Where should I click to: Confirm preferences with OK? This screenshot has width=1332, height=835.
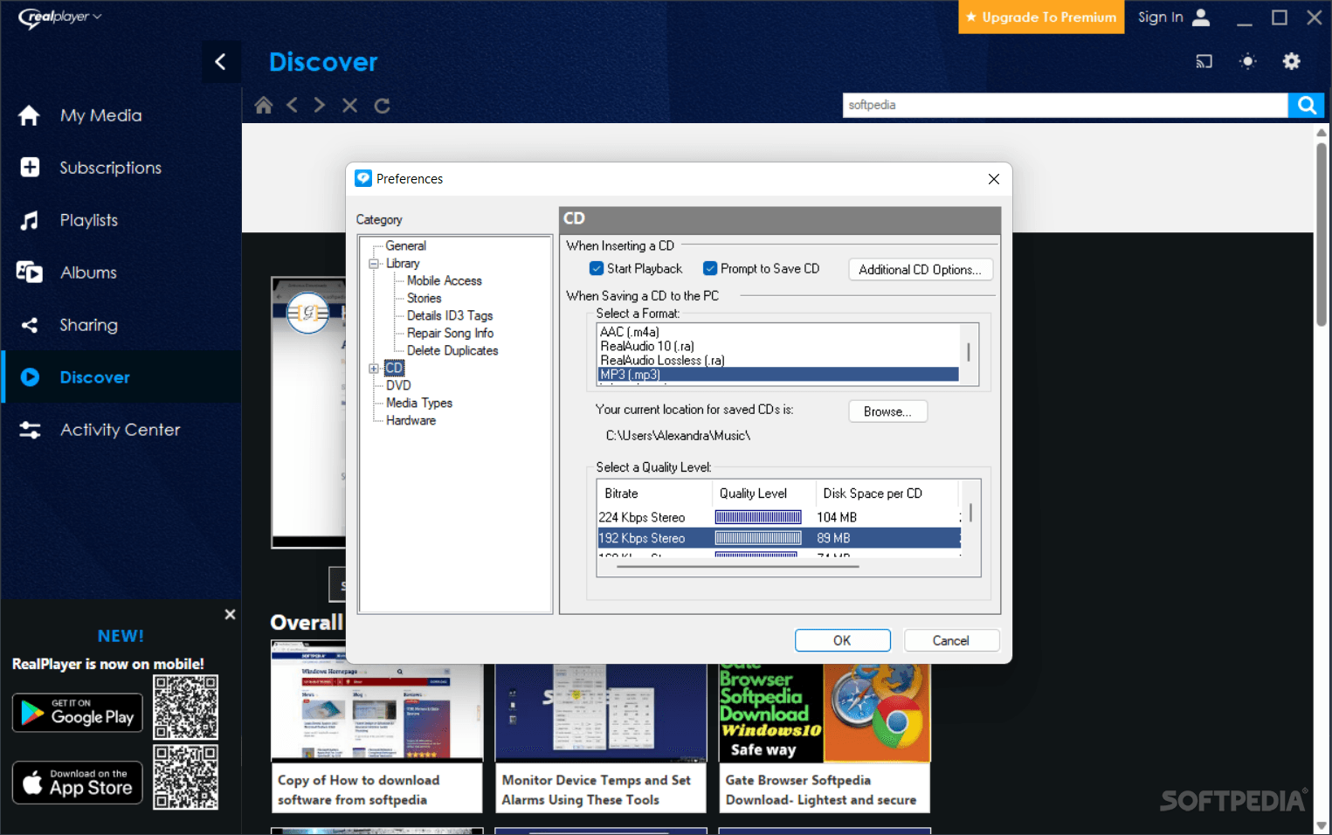842,640
